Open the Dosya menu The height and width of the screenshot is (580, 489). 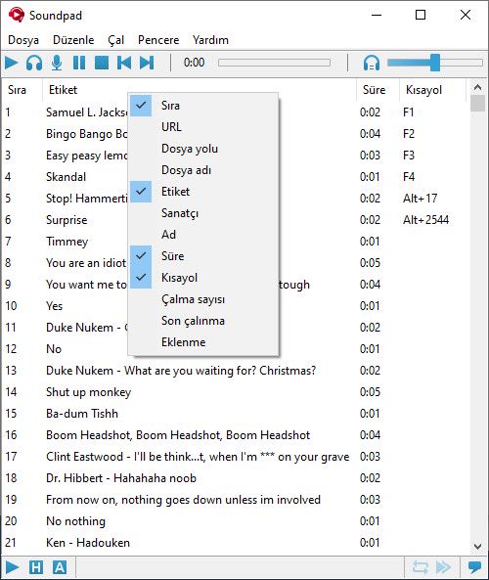click(x=23, y=40)
